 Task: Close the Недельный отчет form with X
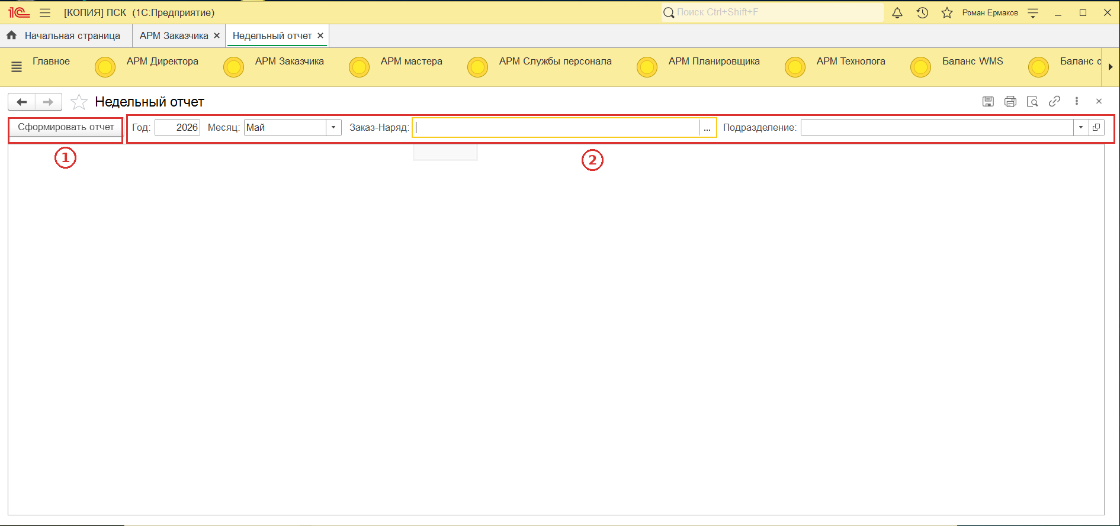(x=1099, y=101)
